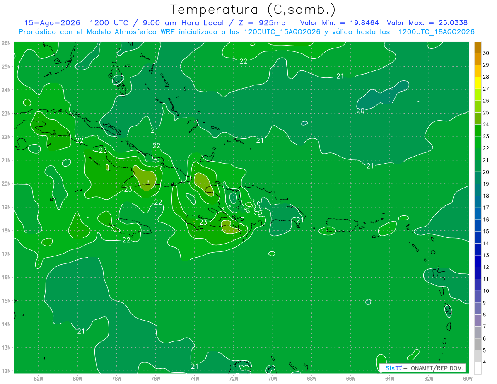Select the date text '15-Ago-2026'

[x=52, y=23]
